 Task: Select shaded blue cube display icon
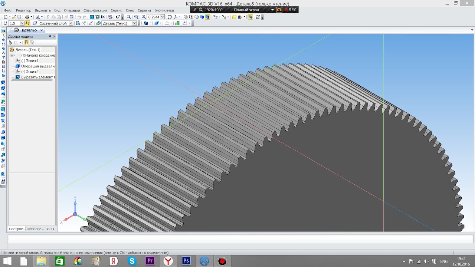click(202, 17)
